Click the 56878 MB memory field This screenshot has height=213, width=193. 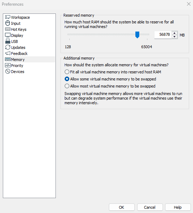(163, 35)
